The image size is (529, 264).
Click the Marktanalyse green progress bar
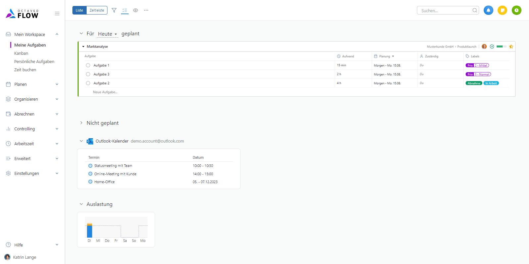(501, 47)
